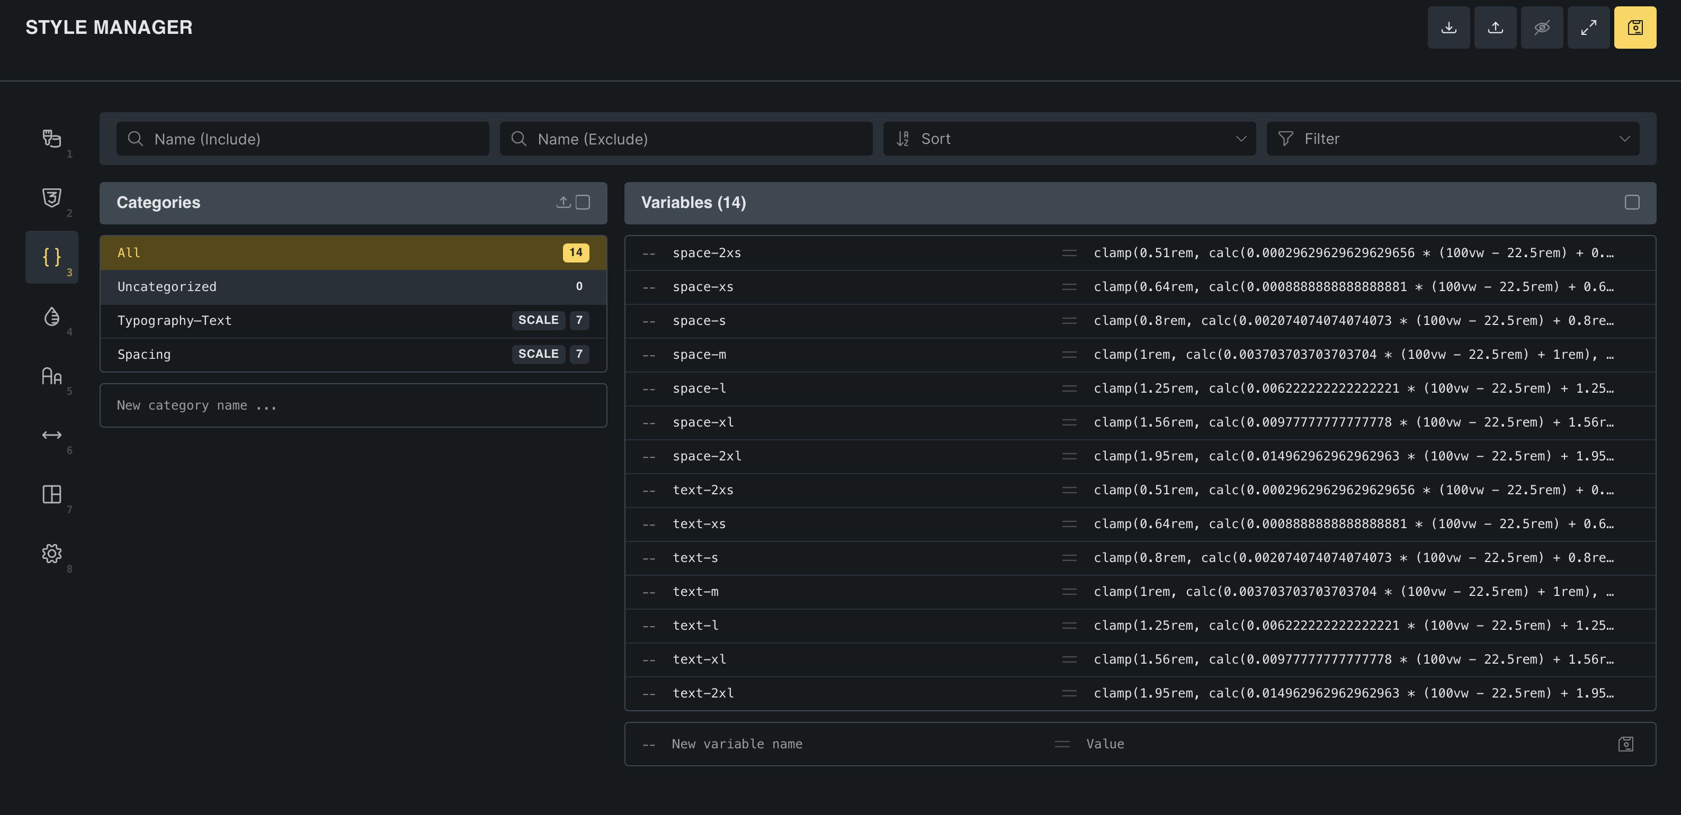The height and width of the screenshot is (815, 1681).
Task: Open the color droplet sidebar tab
Action: pos(51,316)
